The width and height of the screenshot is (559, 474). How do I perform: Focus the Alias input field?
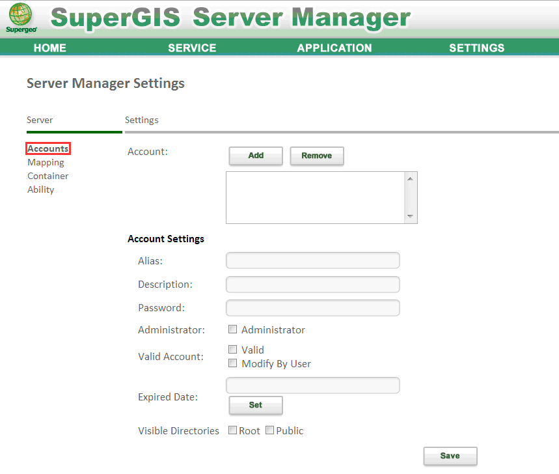click(312, 260)
